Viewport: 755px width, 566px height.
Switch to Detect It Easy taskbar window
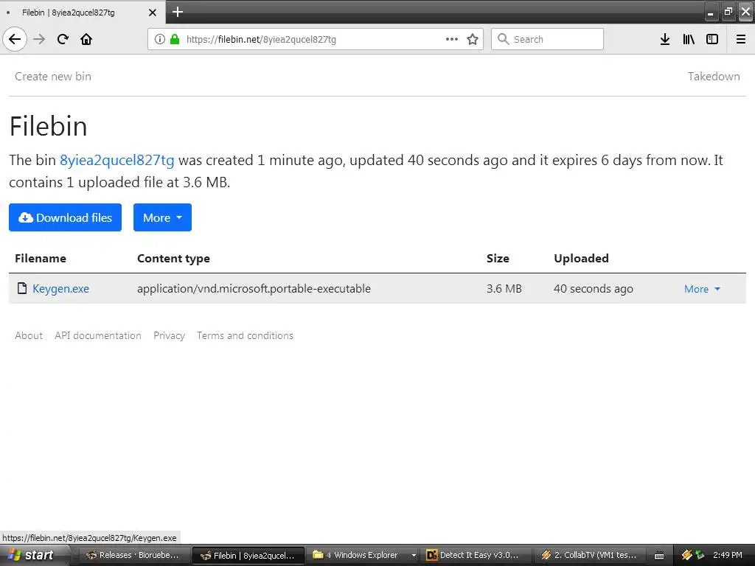click(x=477, y=555)
